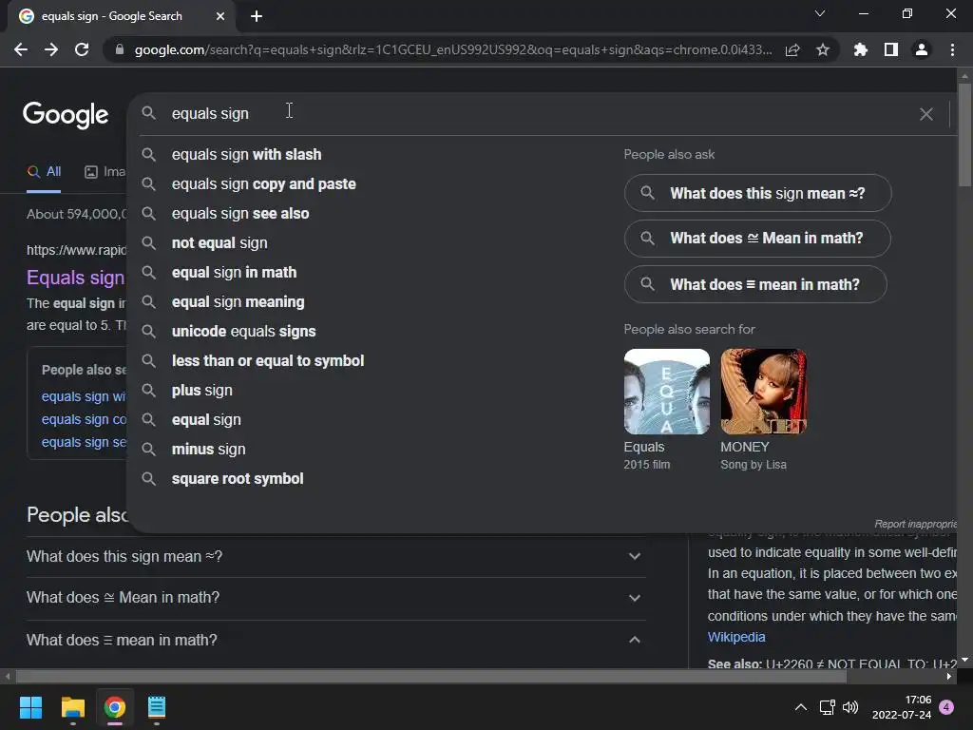Viewport: 973px width, 730px height.
Task: Choose suggestion 'not equal sign'
Action: (219, 243)
